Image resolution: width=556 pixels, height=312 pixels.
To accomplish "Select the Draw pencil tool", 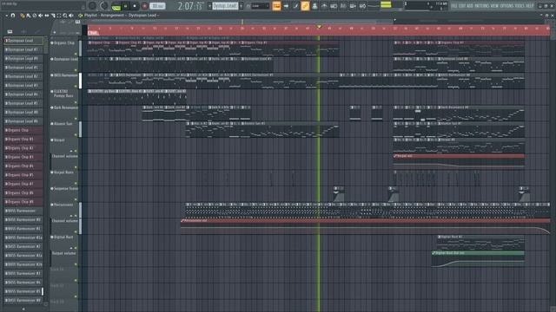I will tap(23, 16).
